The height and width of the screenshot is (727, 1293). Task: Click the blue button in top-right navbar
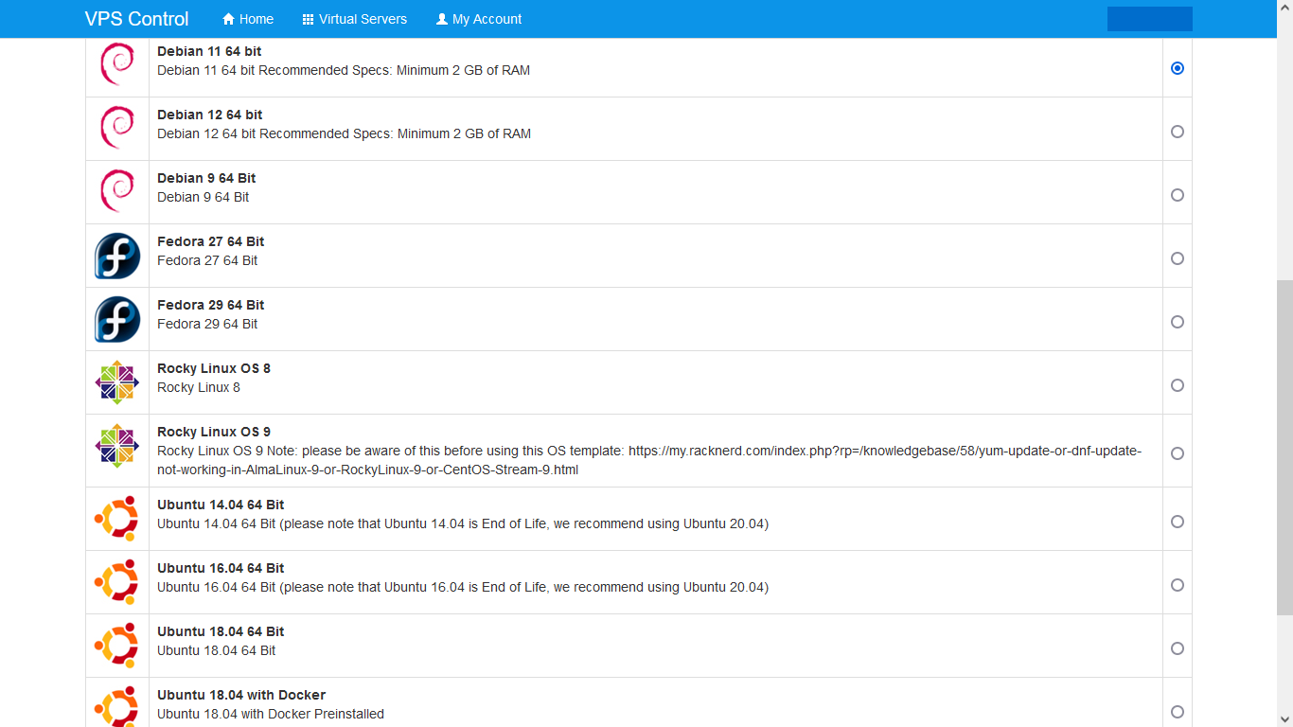pyautogui.click(x=1149, y=19)
